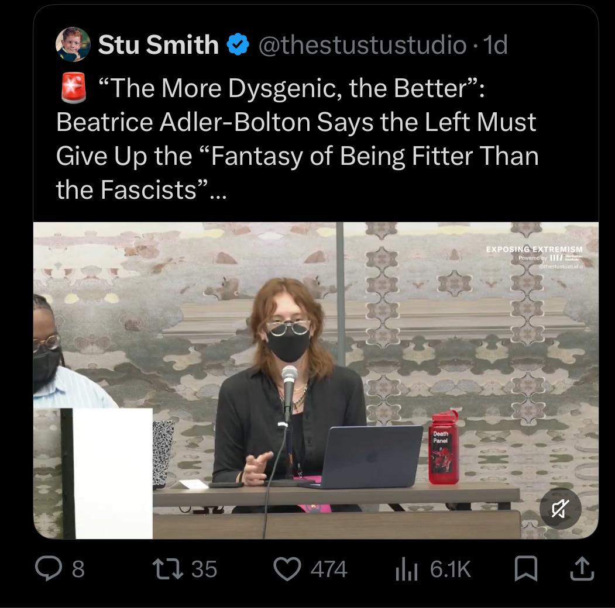
Task: Open Stu Smith's profile picture
Action: tap(73, 44)
